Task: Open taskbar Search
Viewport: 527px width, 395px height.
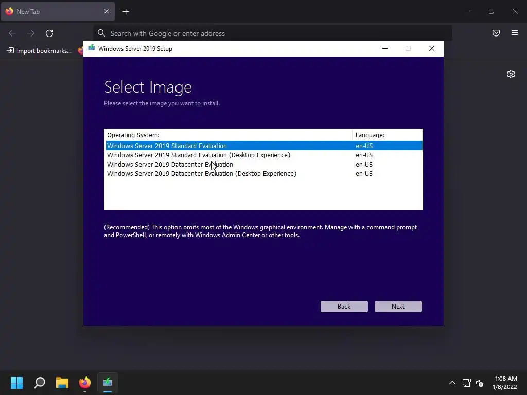Action: pyautogui.click(x=40, y=382)
